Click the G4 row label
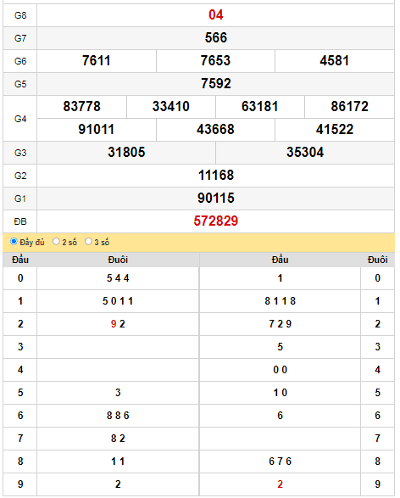Viewport: 400px width, 498px height. pyautogui.click(x=20, y=119)
